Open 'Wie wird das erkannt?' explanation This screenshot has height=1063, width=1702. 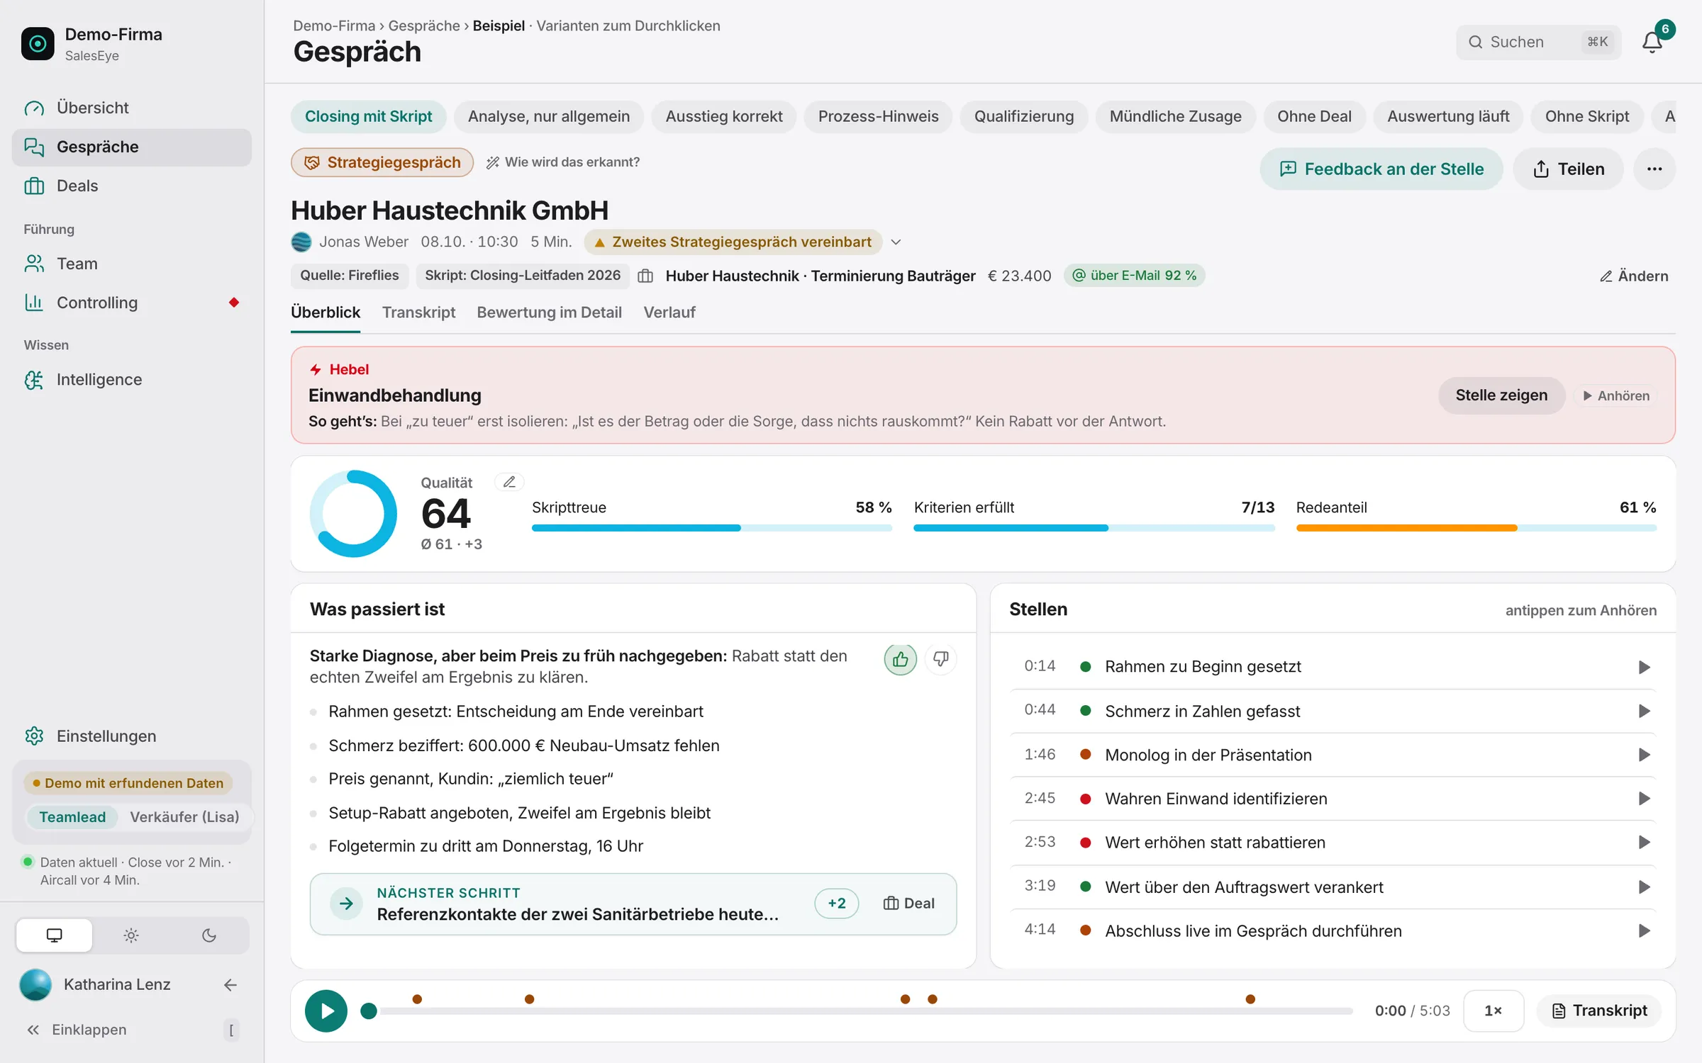[563, 162]
